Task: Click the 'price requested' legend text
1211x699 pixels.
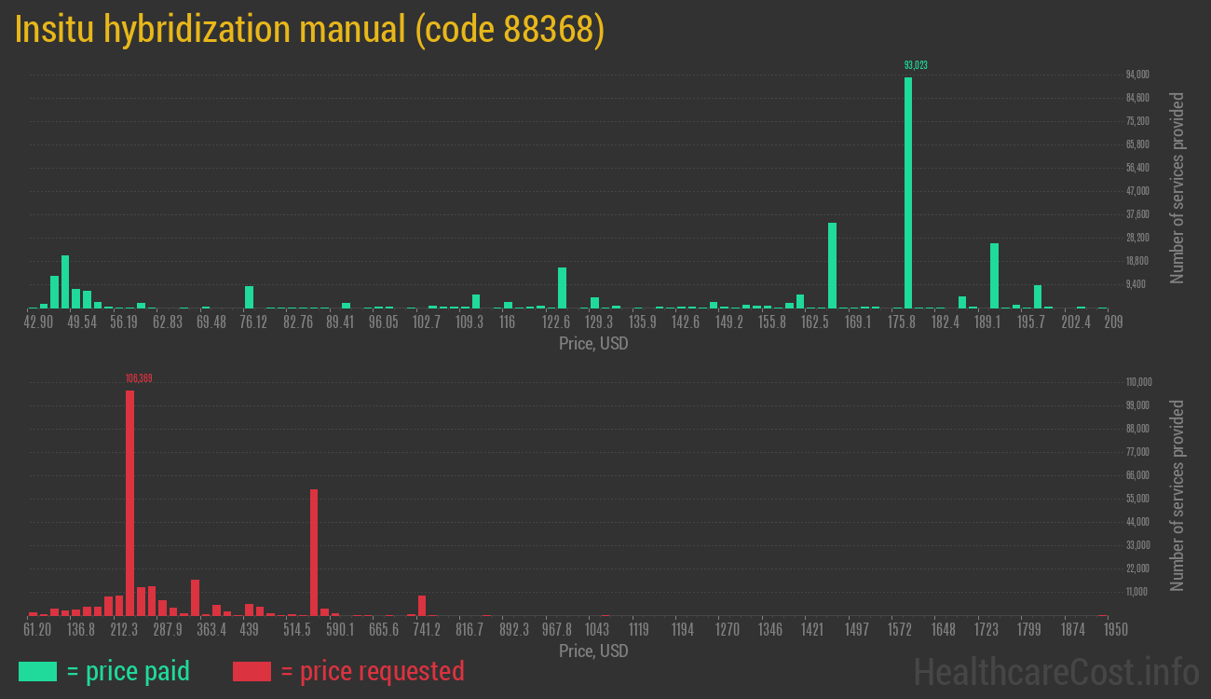Action: 372,671
